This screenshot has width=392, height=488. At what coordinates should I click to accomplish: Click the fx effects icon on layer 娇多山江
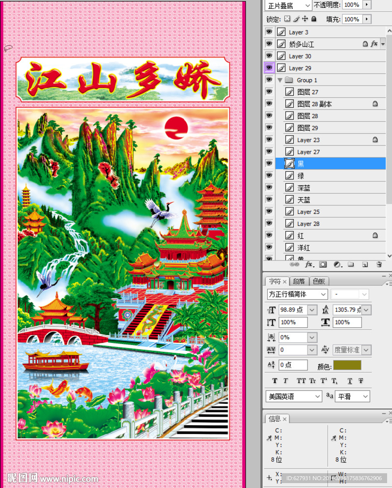[x=374, y=44]
